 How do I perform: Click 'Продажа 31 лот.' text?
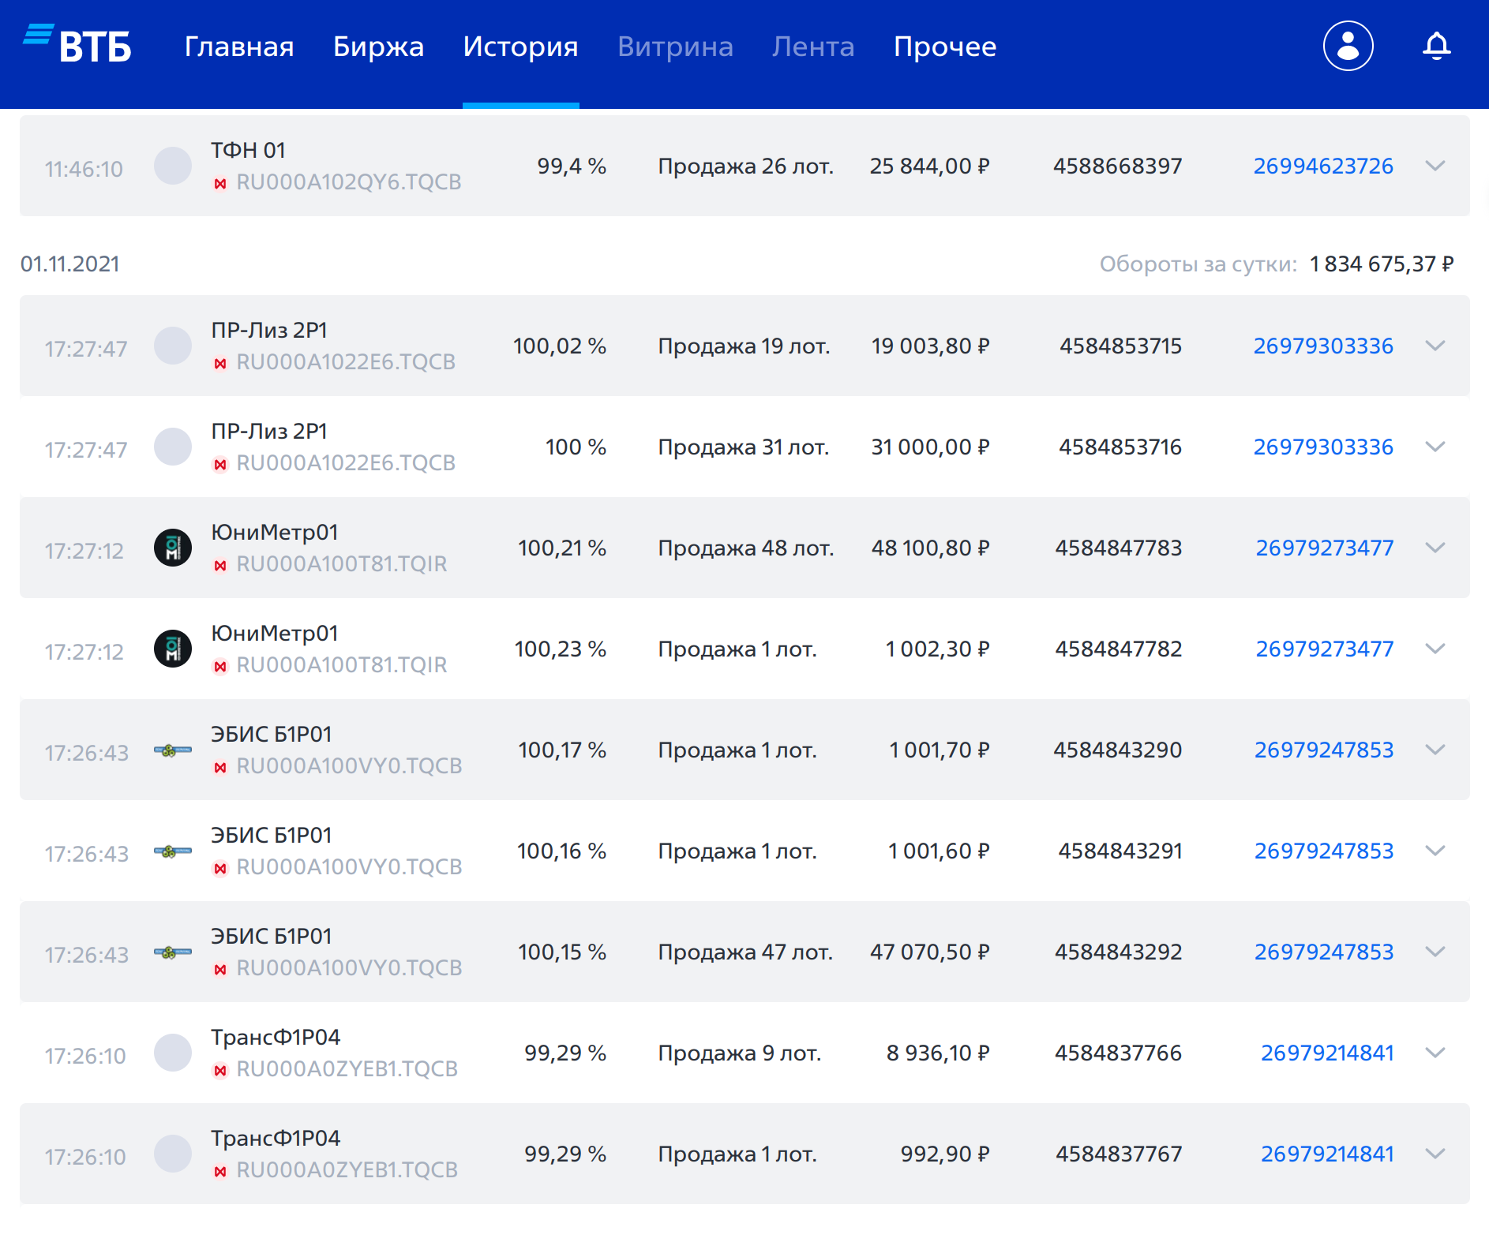pyautogui.click(x=744, y=447)
